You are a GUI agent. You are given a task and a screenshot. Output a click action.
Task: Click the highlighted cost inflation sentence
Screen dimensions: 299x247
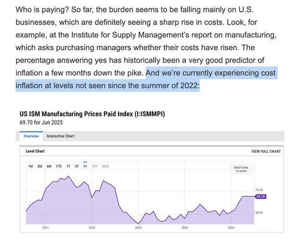[147, 79]
